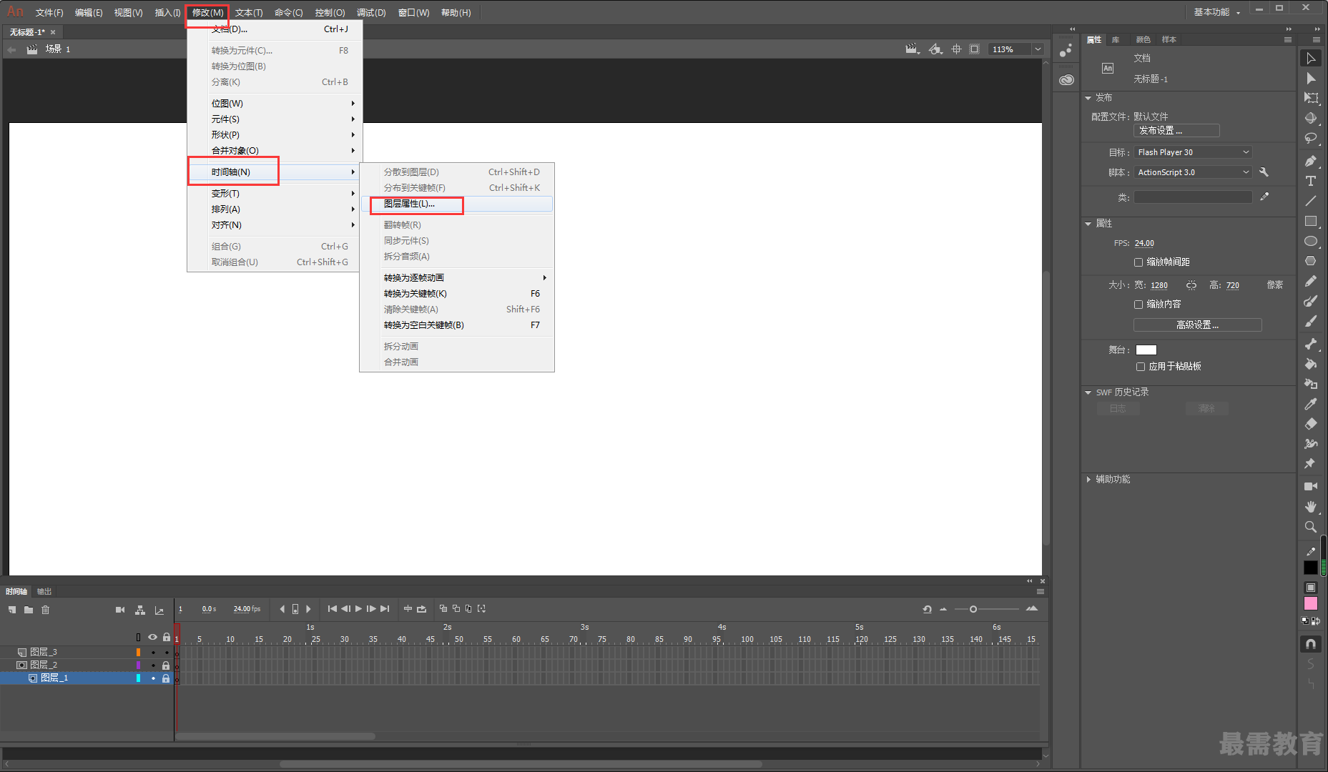Switch to the 库 panel tab
The height and width of the screenshot is (772, 1328).
(x=1116, y=40)
